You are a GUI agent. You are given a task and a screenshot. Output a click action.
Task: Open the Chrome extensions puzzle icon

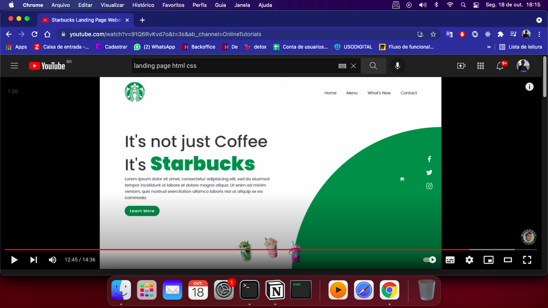pyautogui.click(x=500, y=34)
